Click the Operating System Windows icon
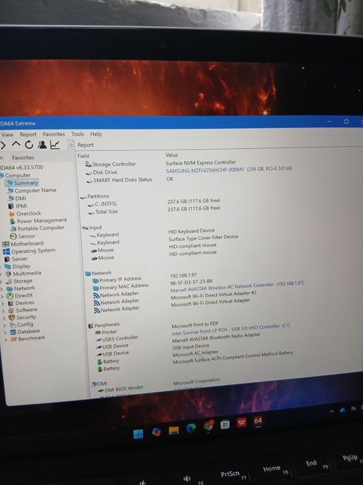 (x=6, y=252)
